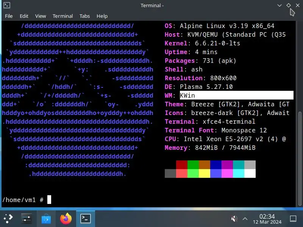Viewport: 303px width, 227px height.
Task: Open the Edit menu
Action: pos(24,16)
